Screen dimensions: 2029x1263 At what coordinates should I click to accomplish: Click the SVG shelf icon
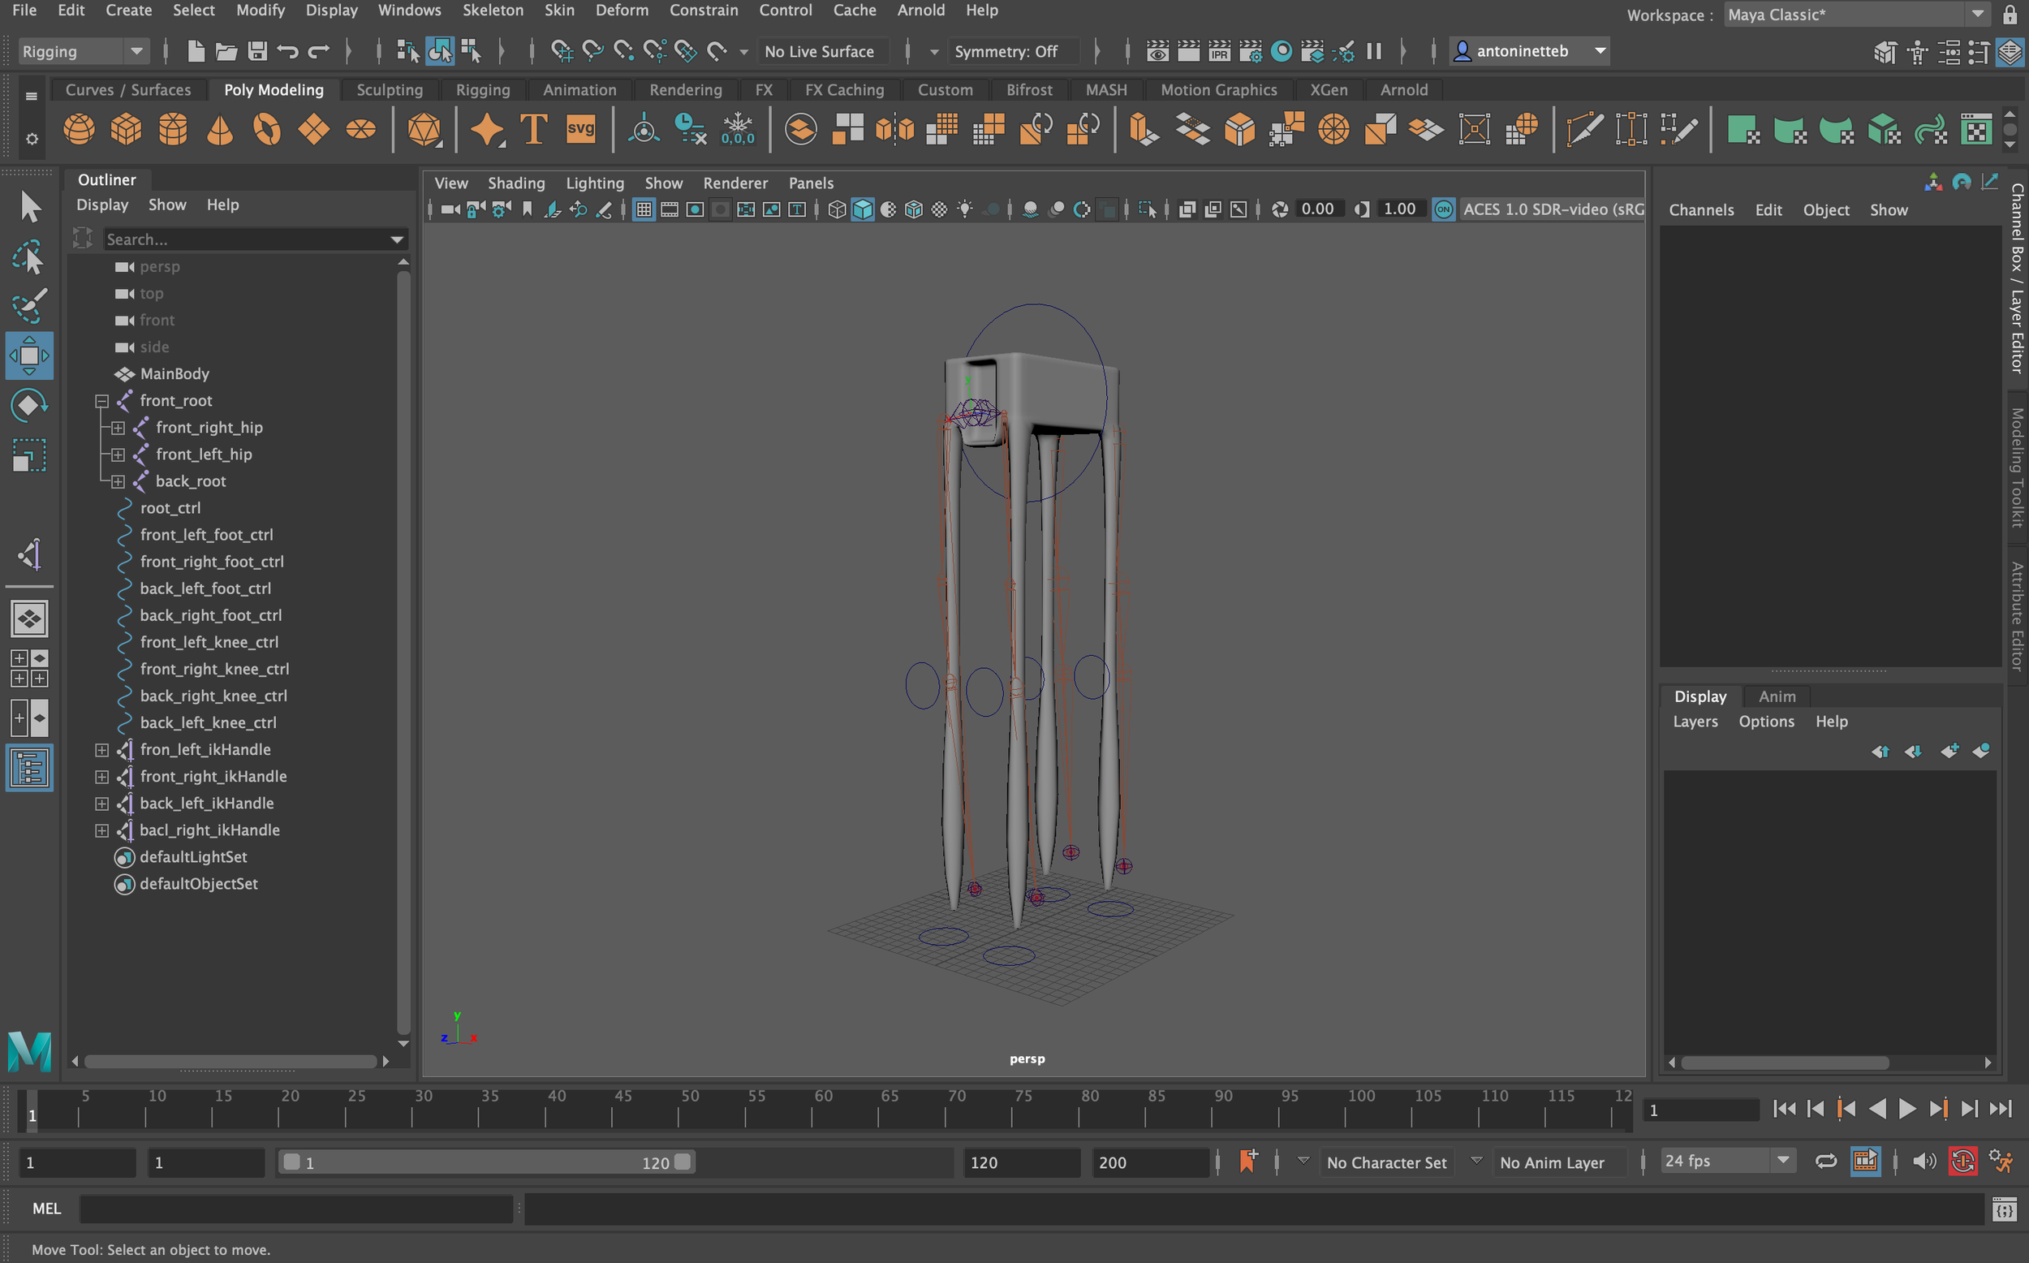[x=580, y=130]
